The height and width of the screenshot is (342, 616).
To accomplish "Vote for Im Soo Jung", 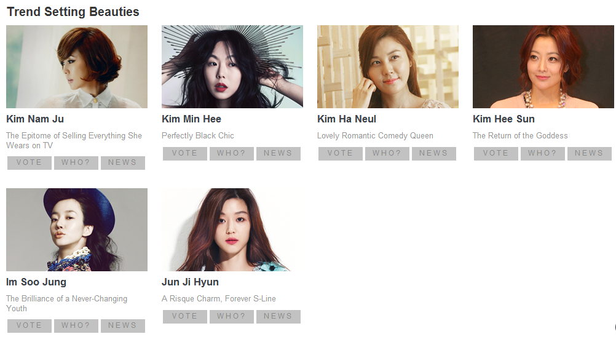I will pyautogui.click(x=30, y=326).
